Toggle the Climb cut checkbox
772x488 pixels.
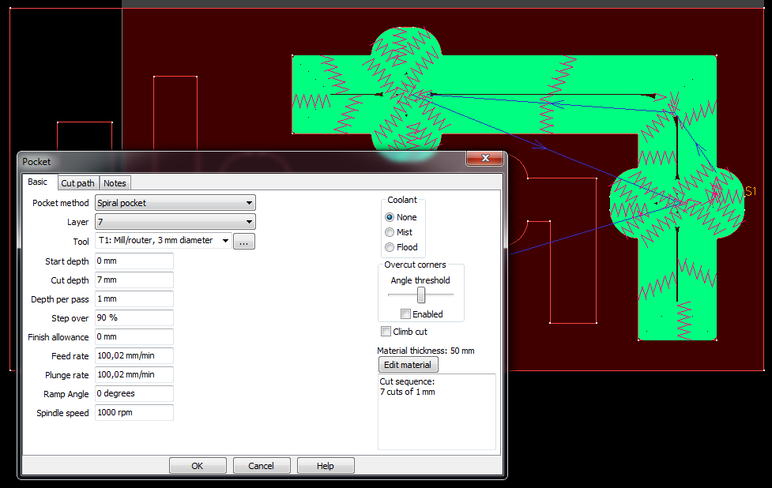tap(386, 332)
